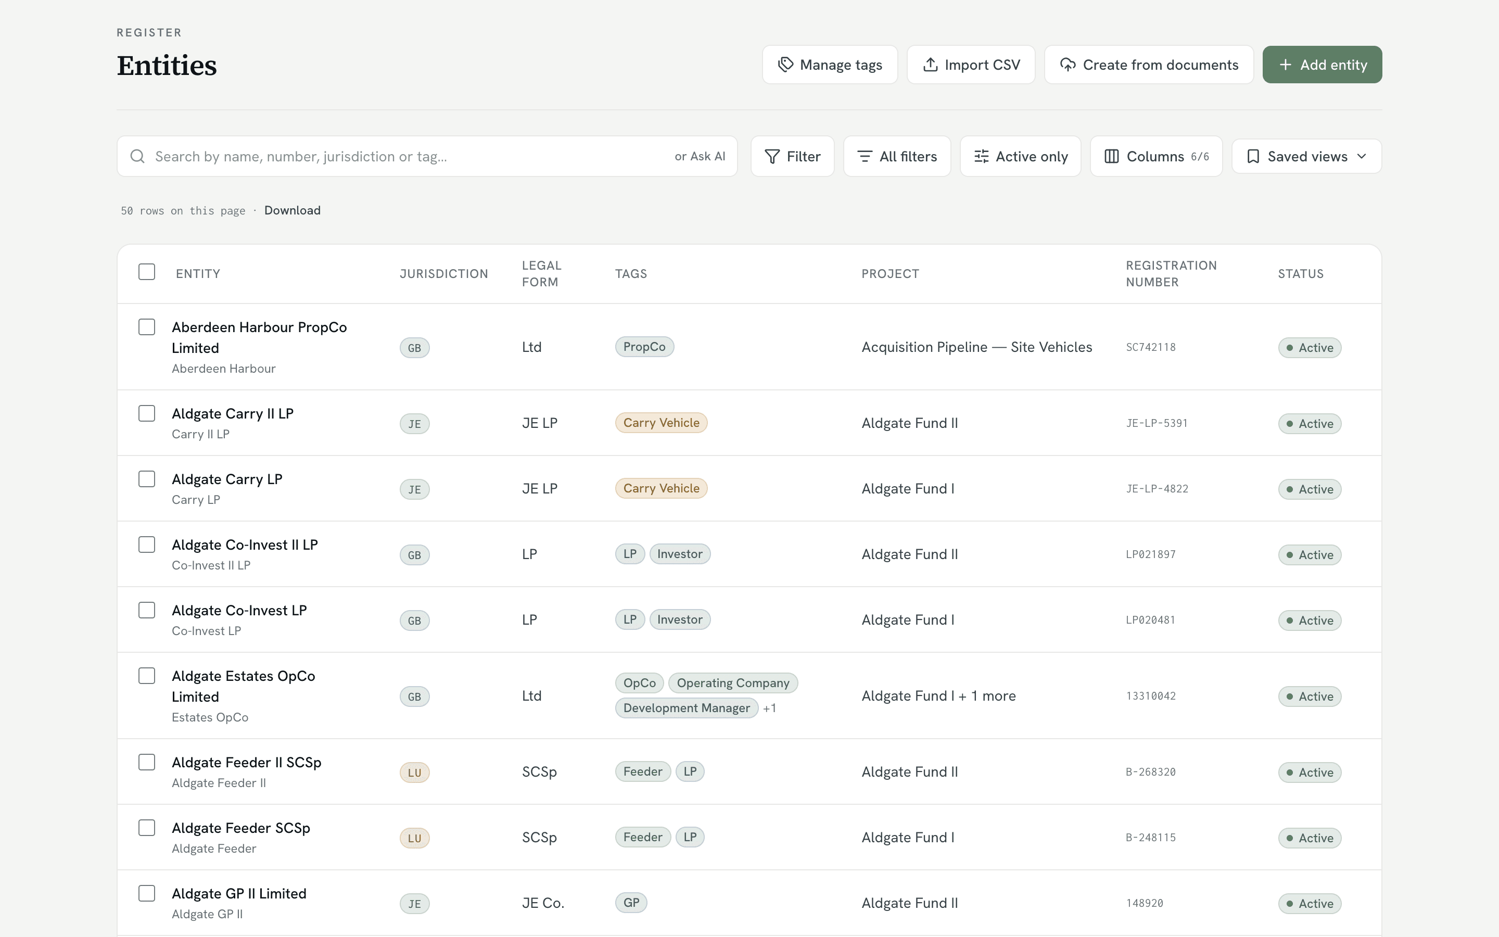Screen dimensions: 1499x937
Task: Click the Investor tag on Aldgate Co-Invest II LP
Action: pyautogui.click(x=680, y=554)
